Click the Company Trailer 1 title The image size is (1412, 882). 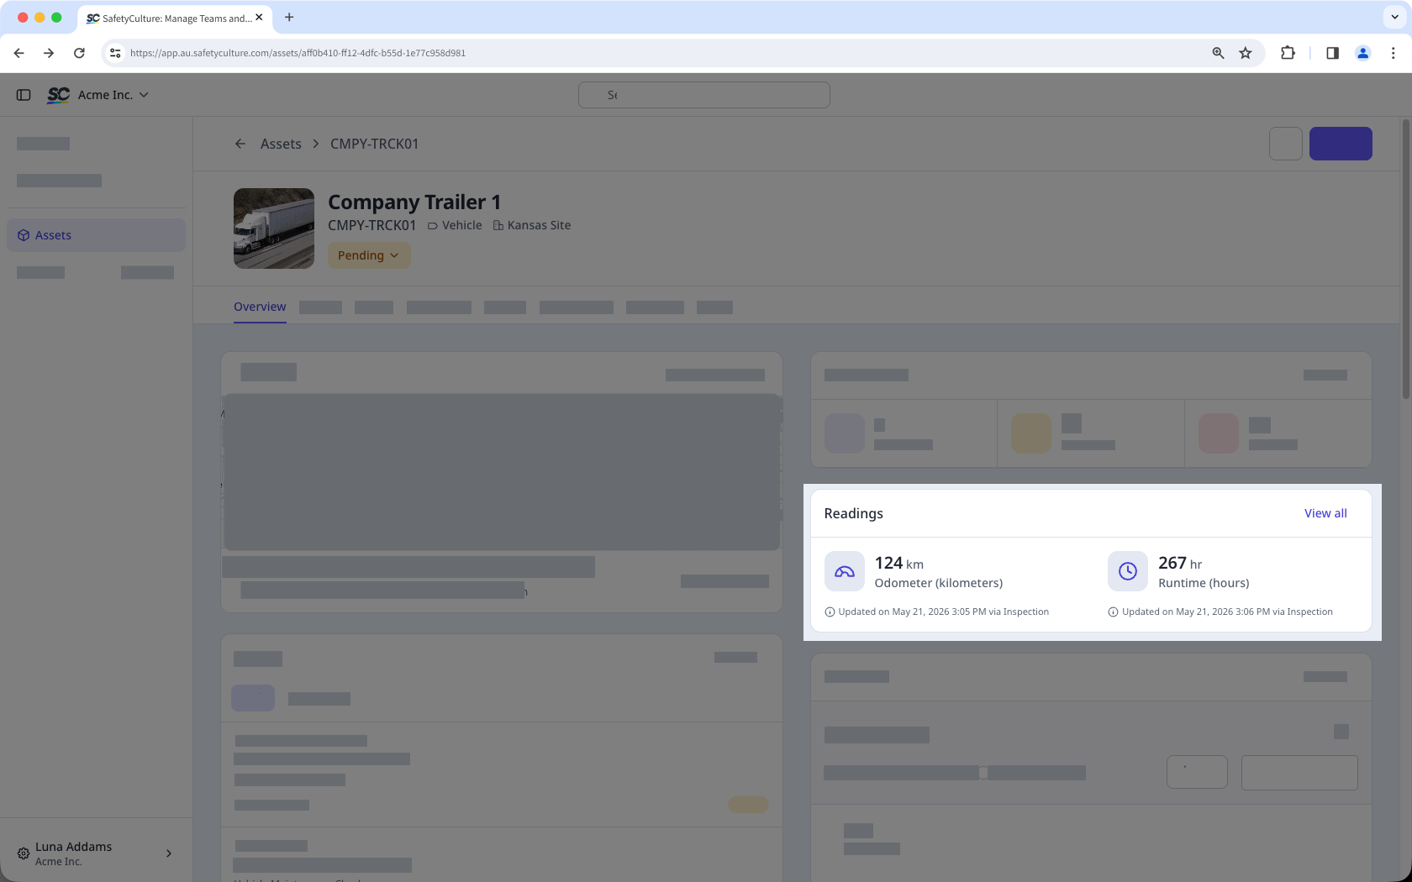[x=414, y=202]
